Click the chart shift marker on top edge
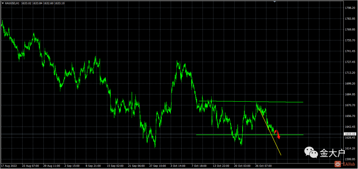The width and height of the screenshot is (358, 169). [275, 2]
